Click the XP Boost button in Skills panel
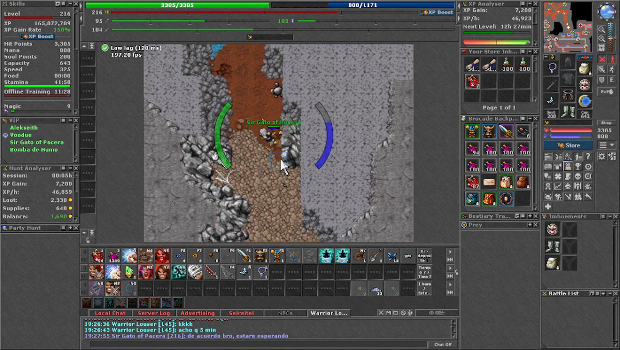 pos(38,37)
